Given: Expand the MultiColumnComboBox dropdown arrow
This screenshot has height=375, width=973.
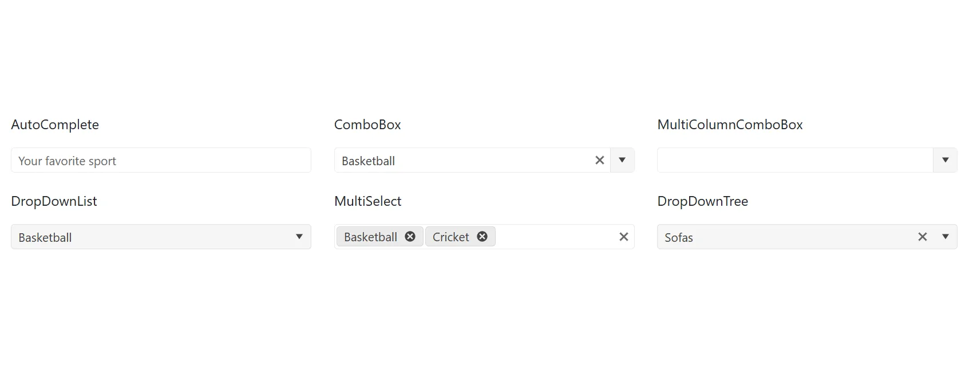Looking at the screenshot, I should (945, 161).
